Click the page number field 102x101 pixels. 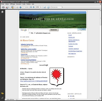click(x=24, y=7)
